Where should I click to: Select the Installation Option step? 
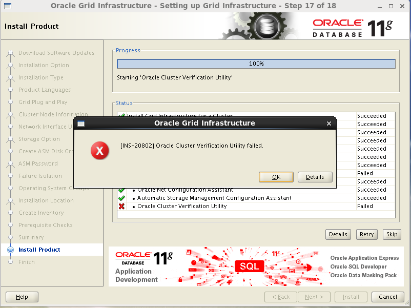pos(44,65)
